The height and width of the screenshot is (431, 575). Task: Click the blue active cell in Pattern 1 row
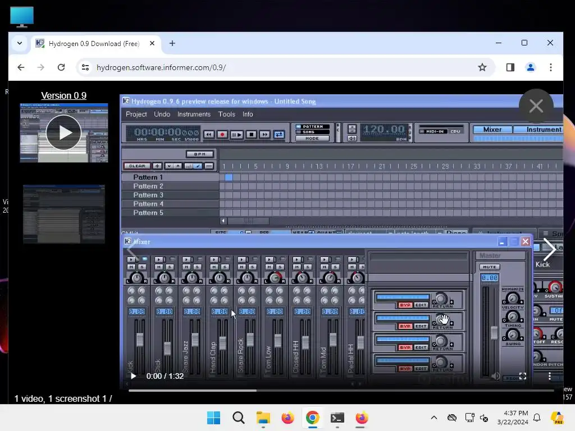tap(229, 177)
